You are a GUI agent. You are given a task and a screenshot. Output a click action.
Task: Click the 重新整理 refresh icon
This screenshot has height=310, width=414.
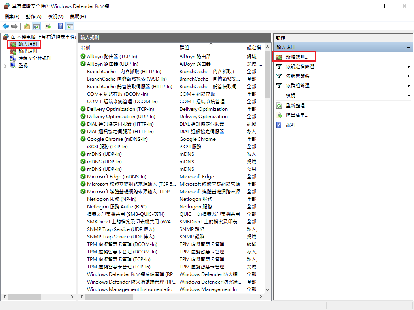(279, 106)
